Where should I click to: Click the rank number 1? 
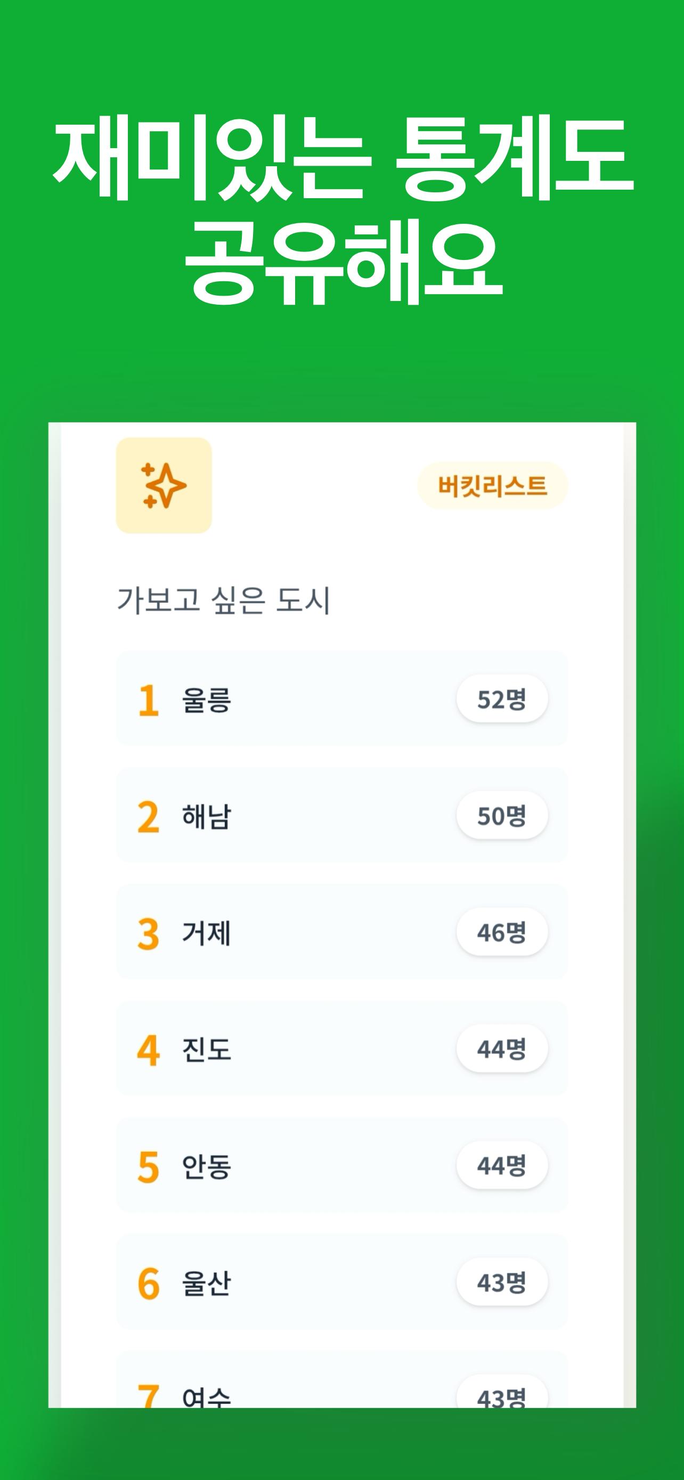click(148, 700)
